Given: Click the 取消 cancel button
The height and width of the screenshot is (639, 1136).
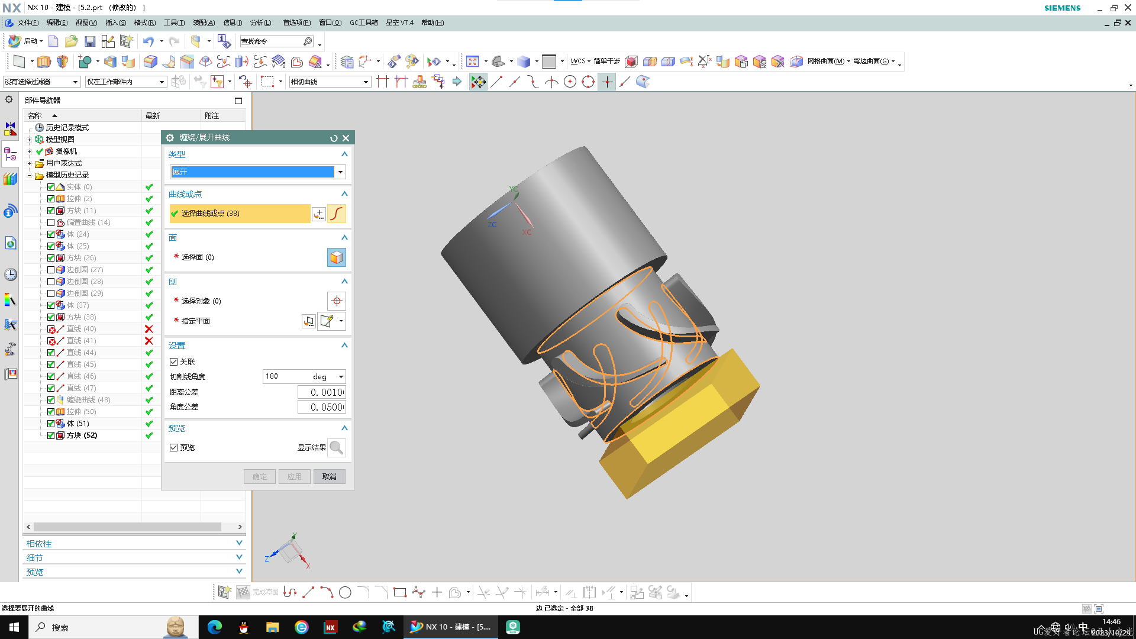Looking at the screenshot, I should 330,476.
